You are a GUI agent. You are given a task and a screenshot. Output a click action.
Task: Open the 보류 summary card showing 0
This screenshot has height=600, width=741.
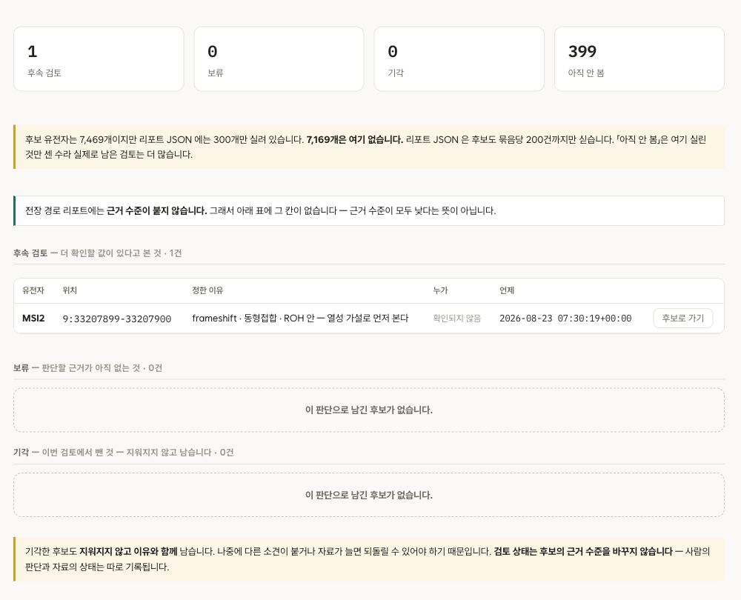coord(279,59)
